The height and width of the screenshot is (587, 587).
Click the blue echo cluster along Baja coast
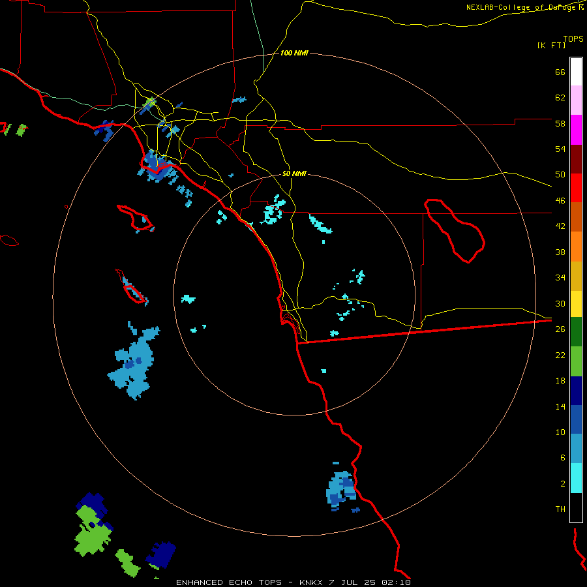pos(341,490)
